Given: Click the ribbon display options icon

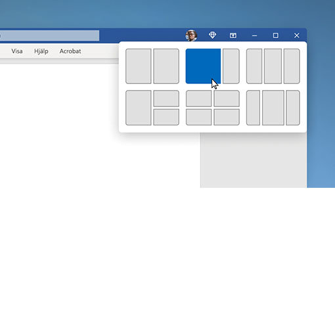Looking at the screenshot, I should click(233, 35).
